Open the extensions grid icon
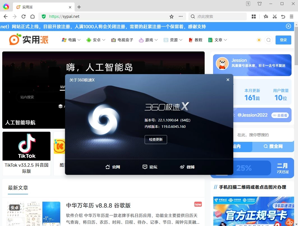298x226 pixels. [253, 17]
